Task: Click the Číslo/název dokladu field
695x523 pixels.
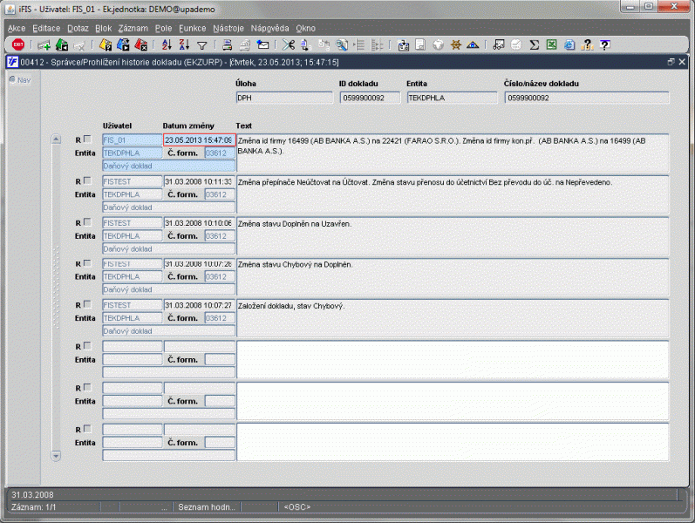Action: pyautogui.click(x=587, y=98)
